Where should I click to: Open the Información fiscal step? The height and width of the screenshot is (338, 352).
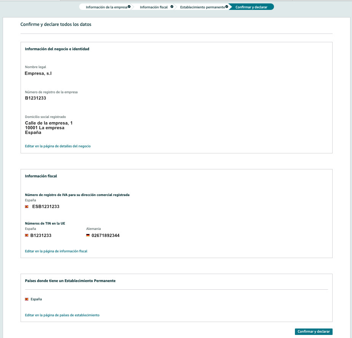click(154, 7)
